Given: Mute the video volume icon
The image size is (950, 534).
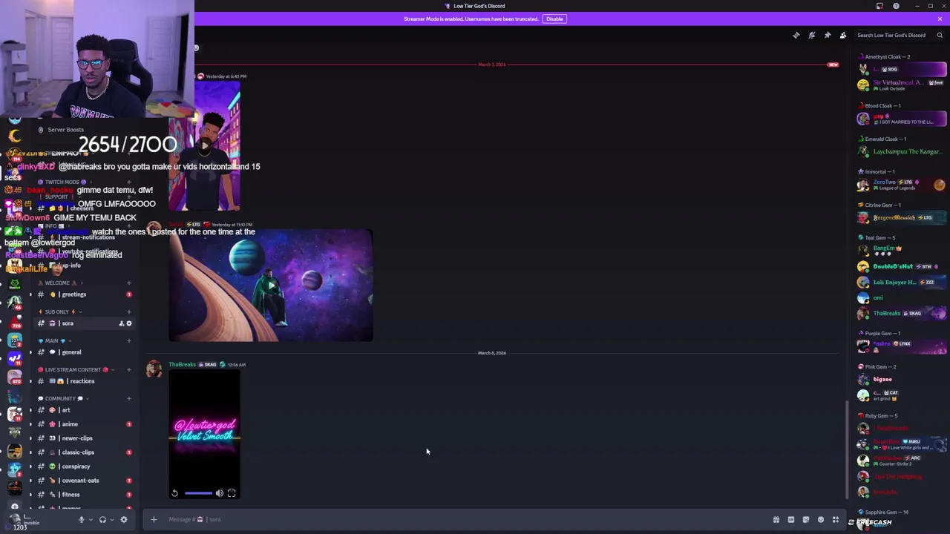Looking at the screenshot, I should coord(219,493).
